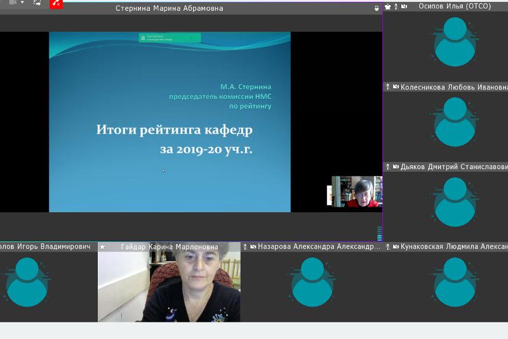The image size is (508, 339).
Task: Click the red hang up call button
Action: pyautogui.click(x=57, y=3)
